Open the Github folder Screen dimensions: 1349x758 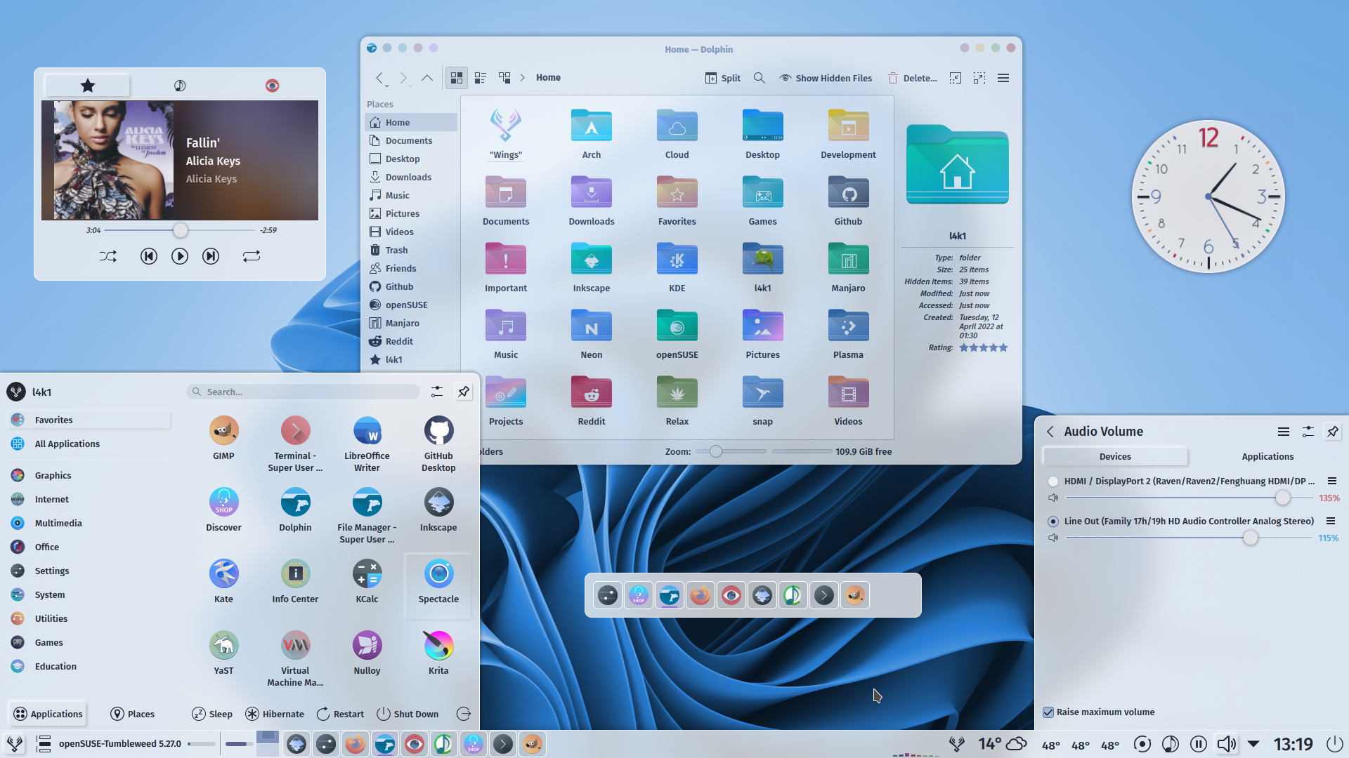[x=848, y=200]
